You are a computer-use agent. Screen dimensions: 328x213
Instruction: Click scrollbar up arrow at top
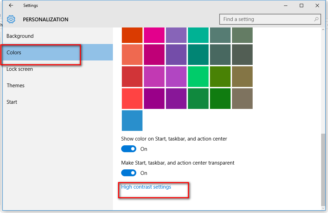click(x=323, y=30)
